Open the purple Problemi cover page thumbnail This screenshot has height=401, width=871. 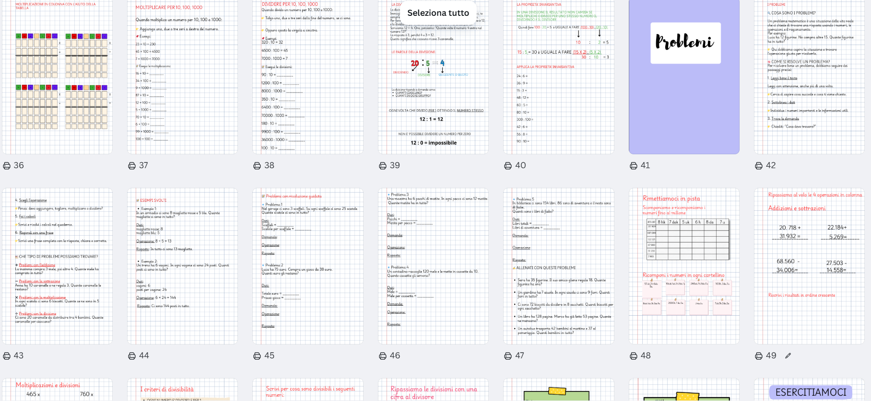[x=684, y=77]
